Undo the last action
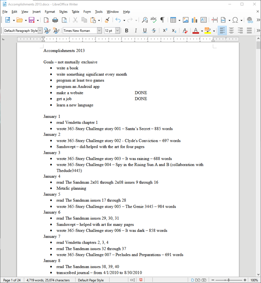This screenshot has width=261, height=283. point(118,20)
